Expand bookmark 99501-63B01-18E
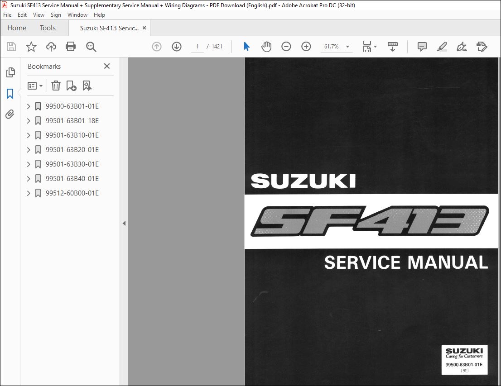The image size is (501, 386). (x=29, y=121)
